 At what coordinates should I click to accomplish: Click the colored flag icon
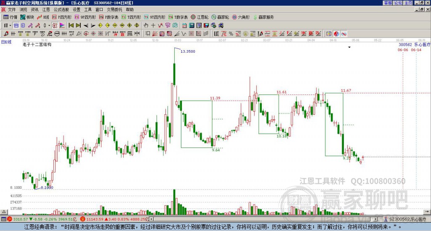coord(62,25)
